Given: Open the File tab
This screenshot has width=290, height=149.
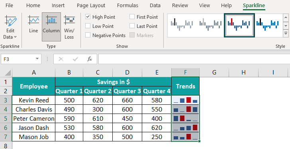Looking at the screenshot, I should (x=9, y=6).
